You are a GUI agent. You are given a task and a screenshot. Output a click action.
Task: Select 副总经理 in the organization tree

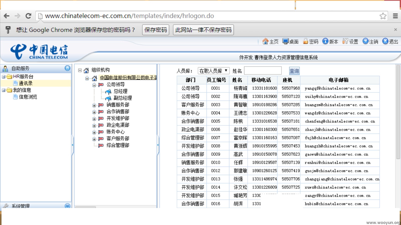123,98
